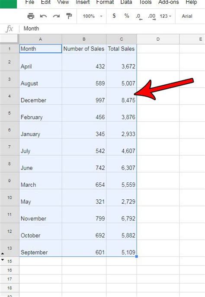Open the Arial font dropdown
Viewport: 205px width, 297px height.
click(187, 16)
